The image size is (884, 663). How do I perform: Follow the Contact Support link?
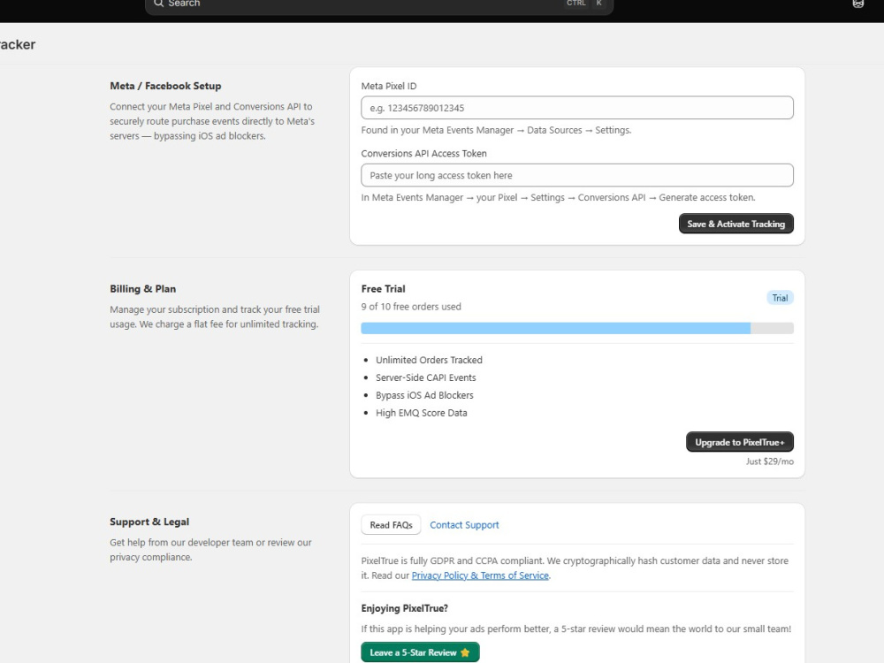point(464,525)
